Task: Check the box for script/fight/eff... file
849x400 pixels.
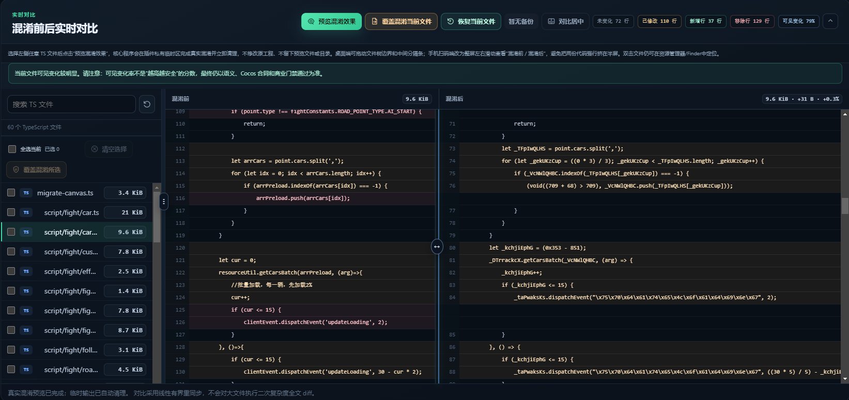Action: click(11, 271)
